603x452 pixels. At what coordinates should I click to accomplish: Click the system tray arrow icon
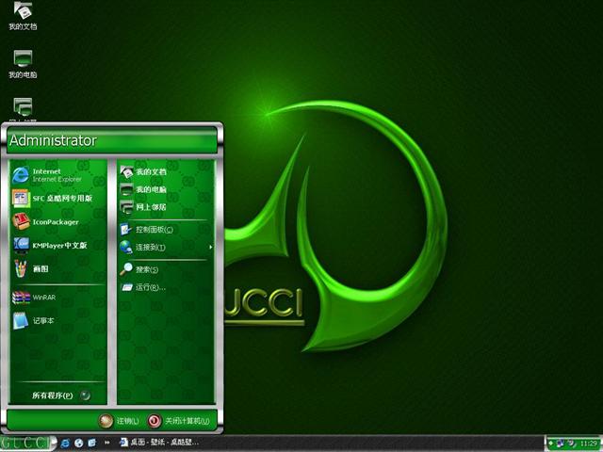click(551, 444)
